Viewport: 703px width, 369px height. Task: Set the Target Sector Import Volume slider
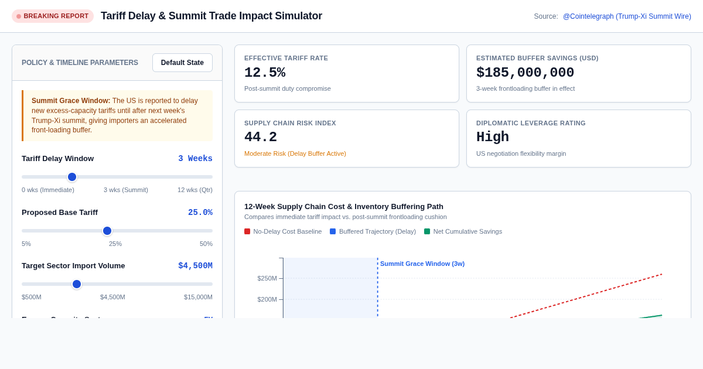click(x=77, y=284)
